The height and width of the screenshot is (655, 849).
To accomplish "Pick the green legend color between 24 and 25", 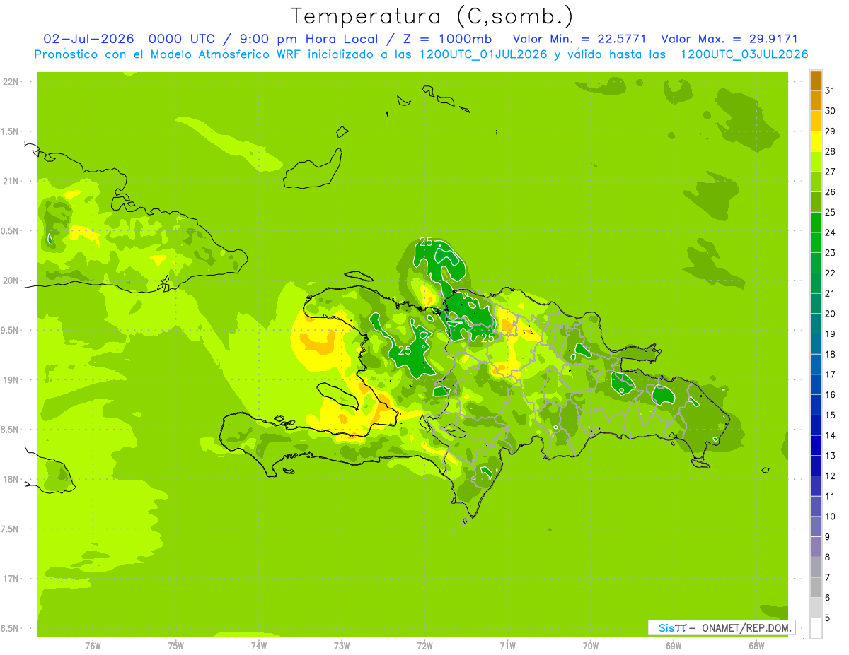I will point(816,223).
